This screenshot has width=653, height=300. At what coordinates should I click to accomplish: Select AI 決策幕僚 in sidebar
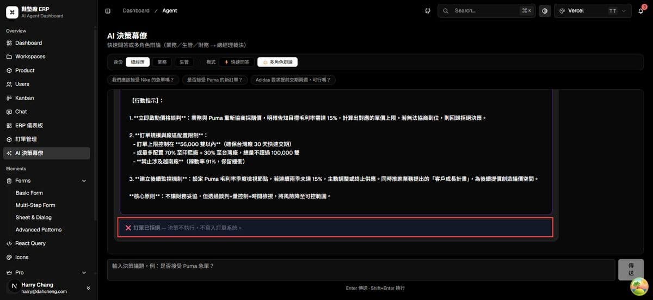[46, 153]
